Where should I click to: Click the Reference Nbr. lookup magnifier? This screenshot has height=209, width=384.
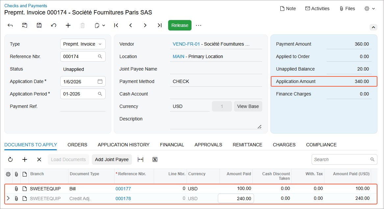pos(100,56)
